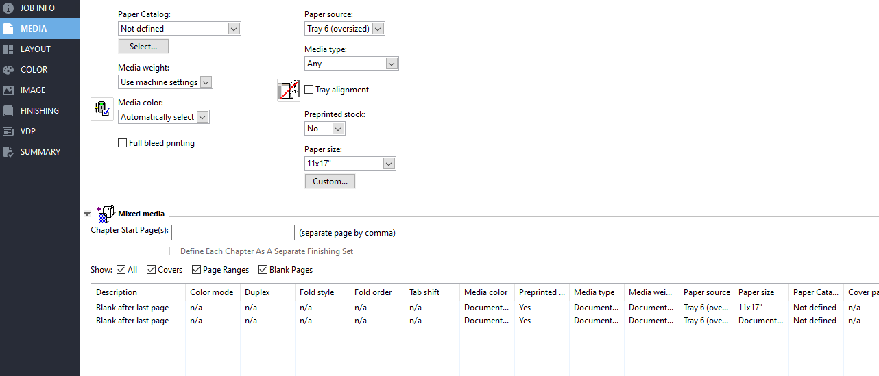
Task: Click the Fold order column header
Action: 378,292
